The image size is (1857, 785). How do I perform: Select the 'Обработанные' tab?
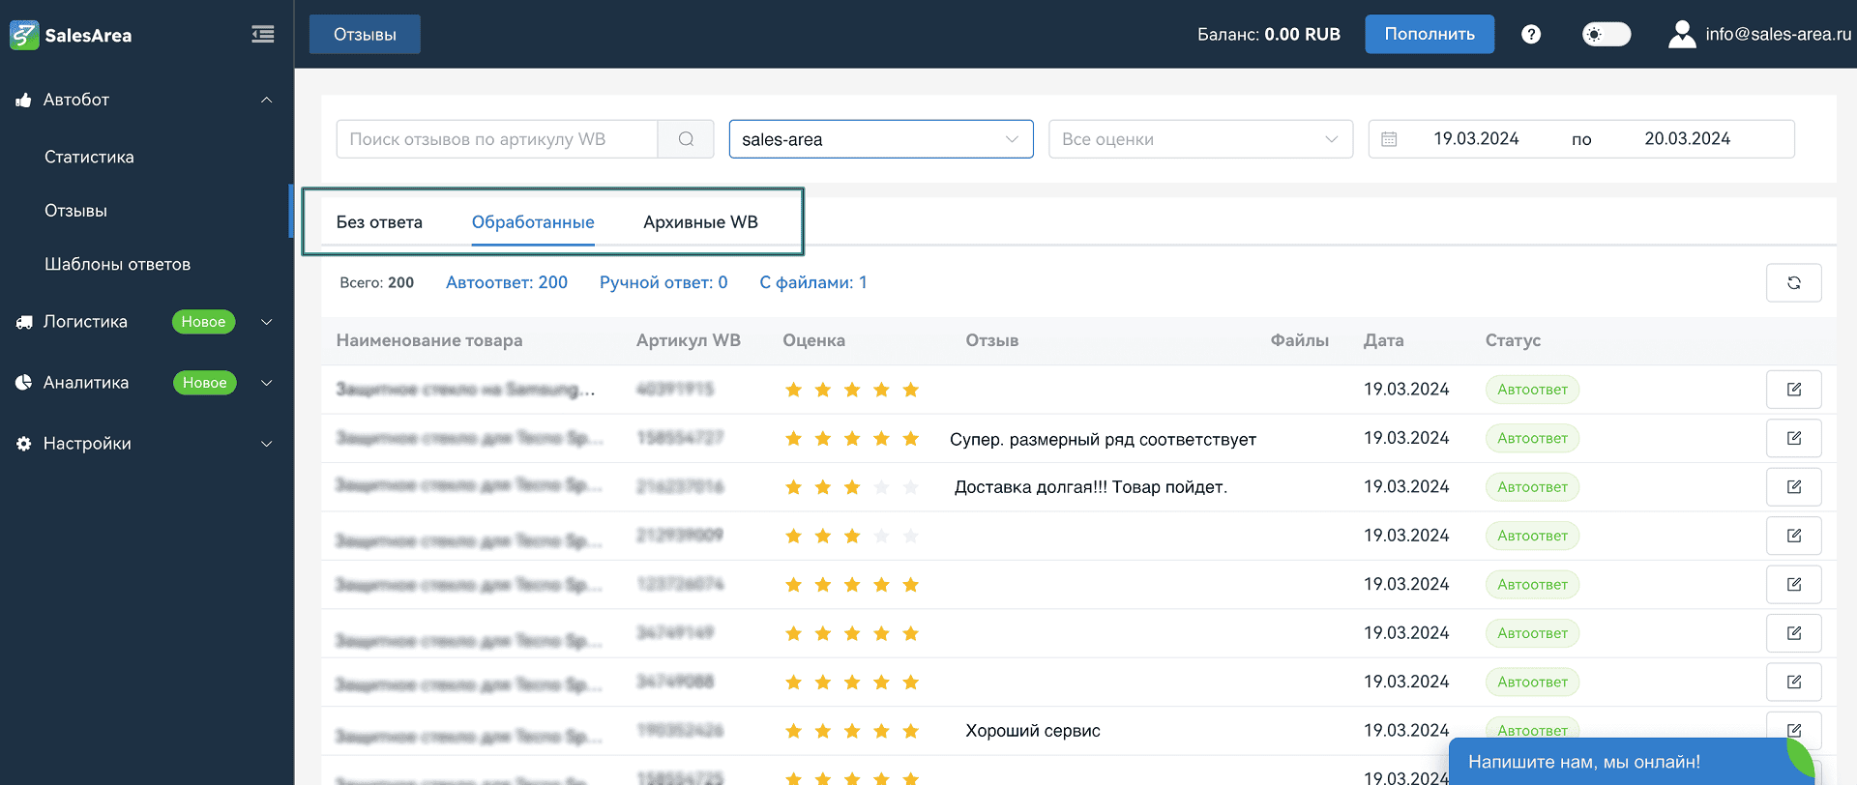tap(533, 222)
